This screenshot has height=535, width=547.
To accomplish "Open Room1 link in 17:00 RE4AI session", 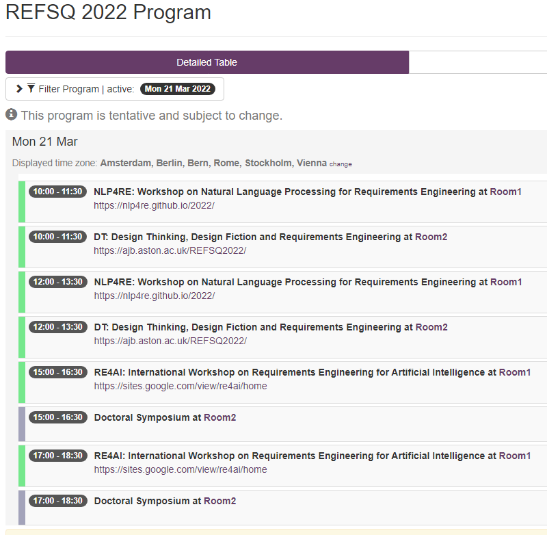I will click(515, 456).
